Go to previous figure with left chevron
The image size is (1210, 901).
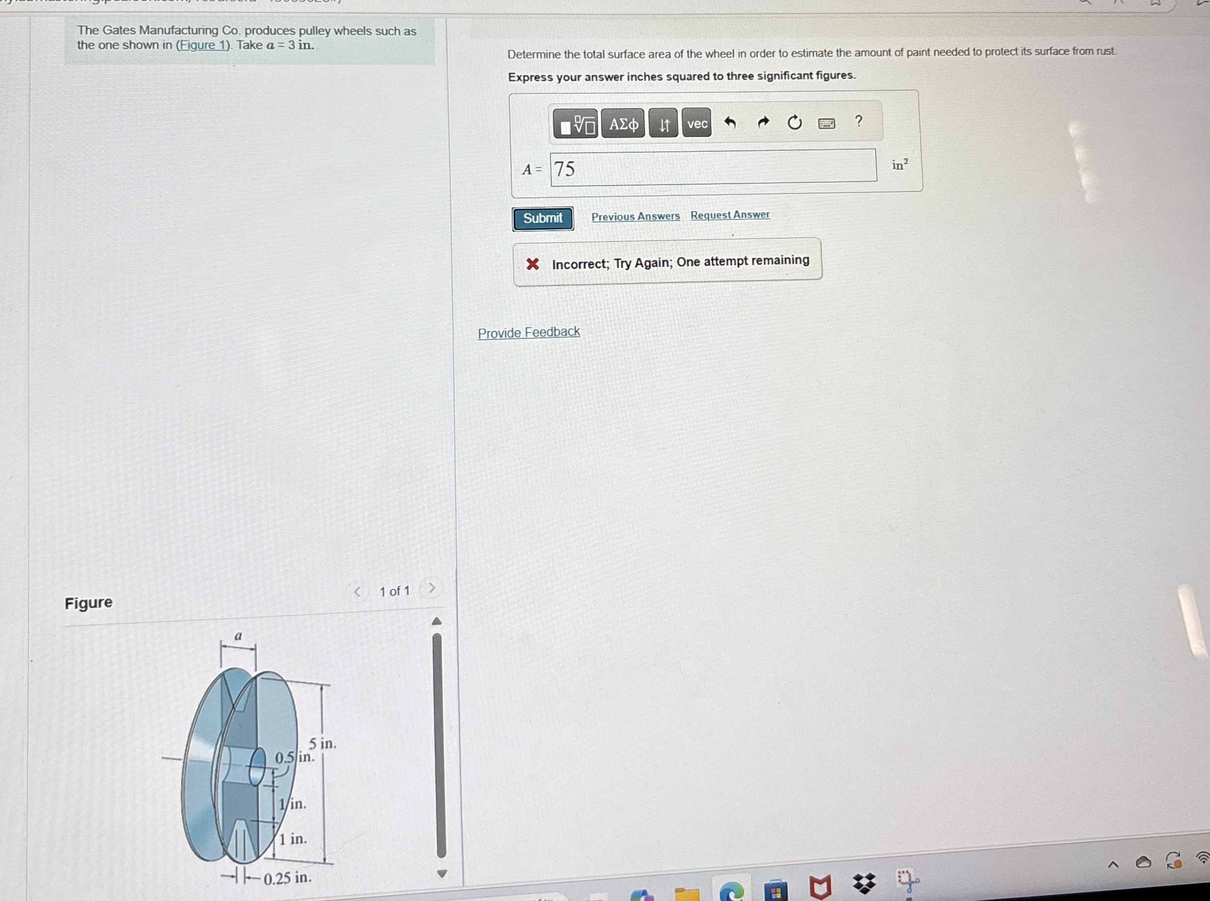click(x=357, y=591)
